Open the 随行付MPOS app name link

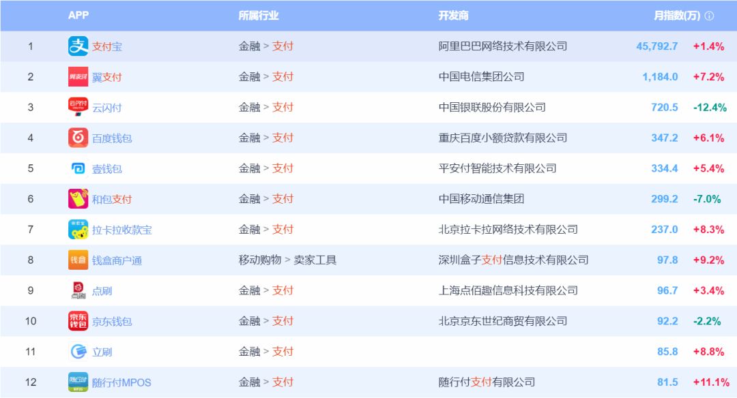click(121, 382)
